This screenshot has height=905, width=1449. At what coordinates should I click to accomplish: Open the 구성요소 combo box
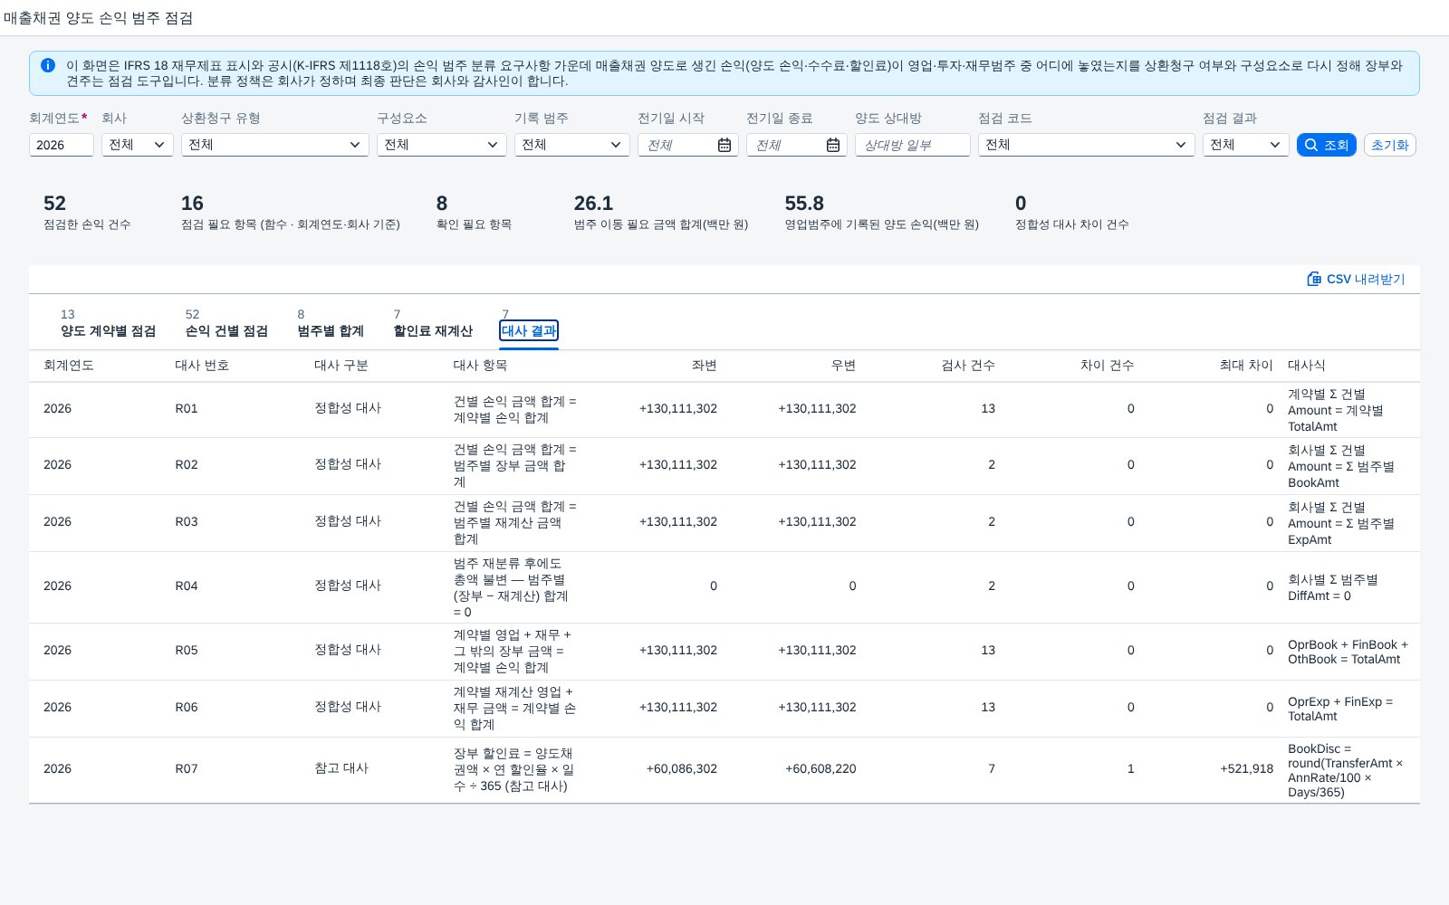442,145
